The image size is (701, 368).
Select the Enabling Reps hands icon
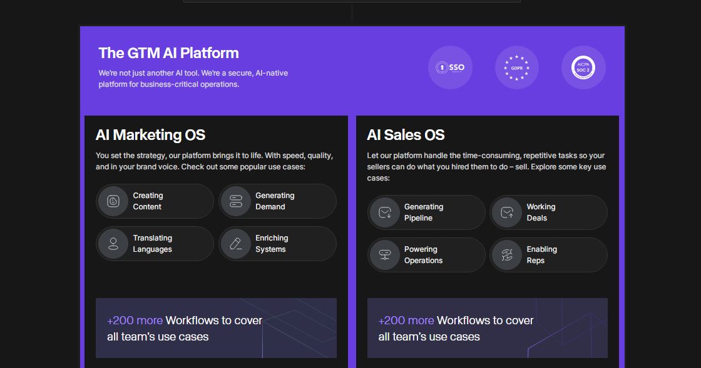[x=507, y=255]
